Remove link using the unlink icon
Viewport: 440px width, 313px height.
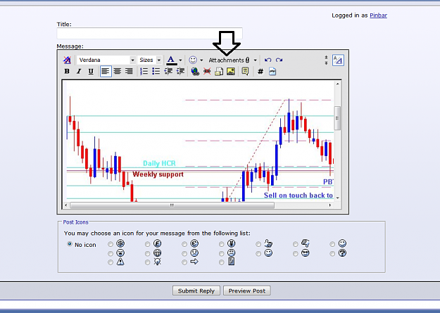(207, 72)
